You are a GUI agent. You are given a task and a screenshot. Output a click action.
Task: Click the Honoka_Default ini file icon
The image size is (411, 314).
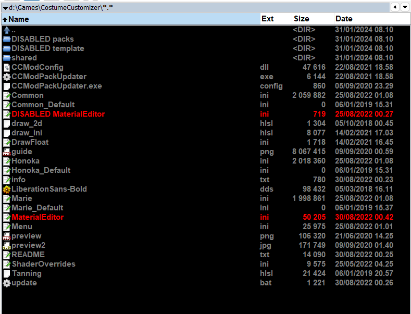(7, 171)
